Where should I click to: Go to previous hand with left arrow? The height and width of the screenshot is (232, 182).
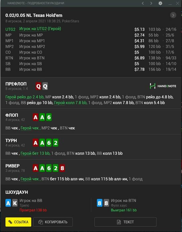click(x=143, y=3)
